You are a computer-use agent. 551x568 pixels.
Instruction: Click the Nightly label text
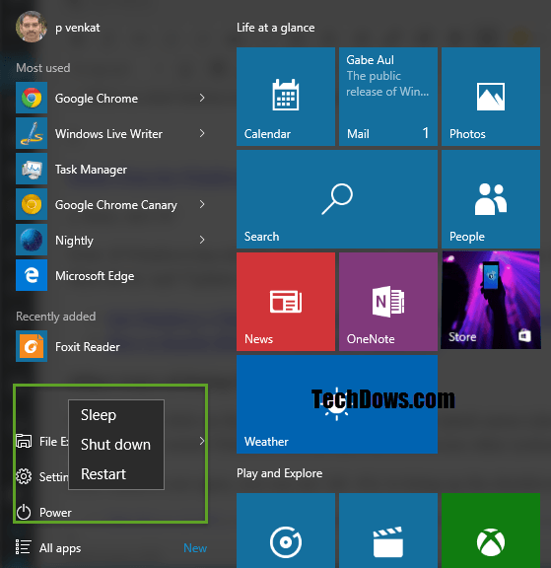(x=74, y=241)
